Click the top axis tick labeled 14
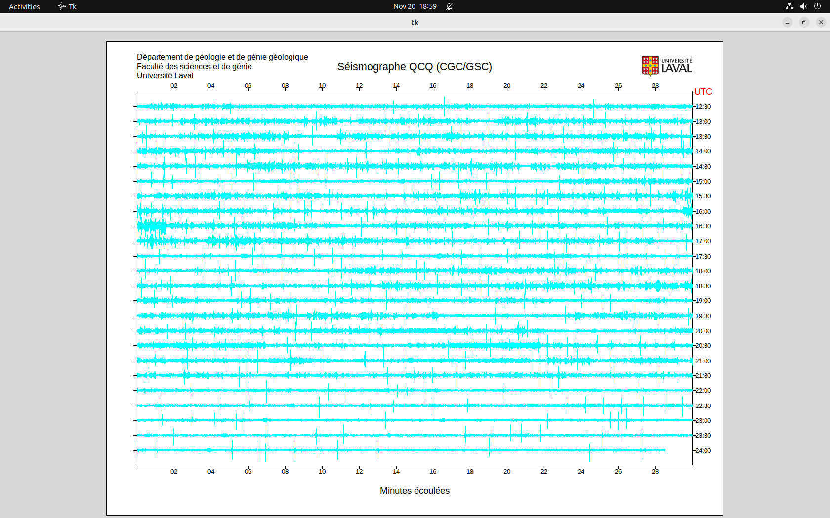Screen dimensions: 830x518 pos(396,86)
